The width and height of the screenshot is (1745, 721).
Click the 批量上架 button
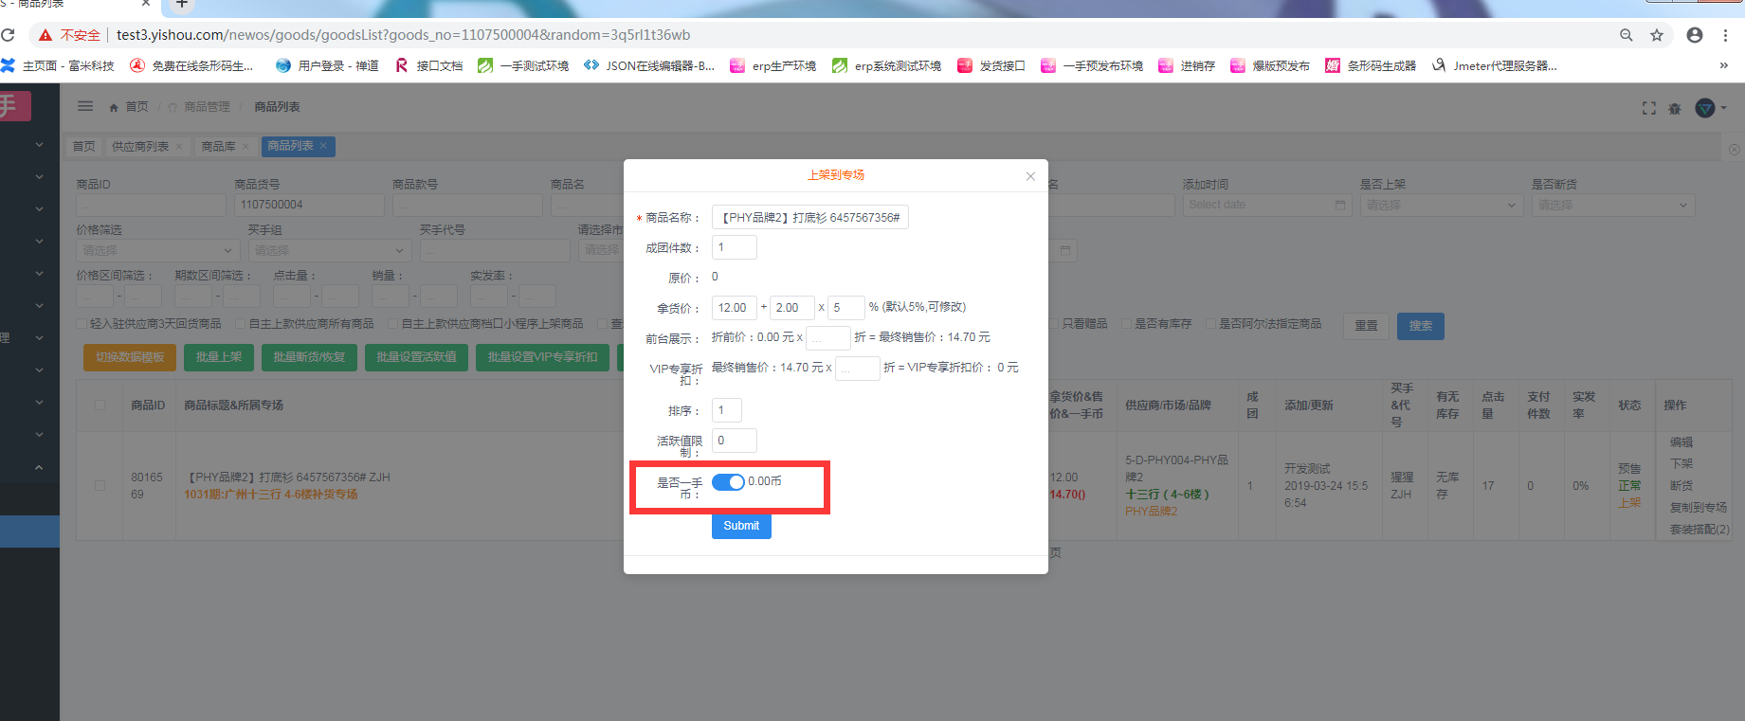click(219, 357)
